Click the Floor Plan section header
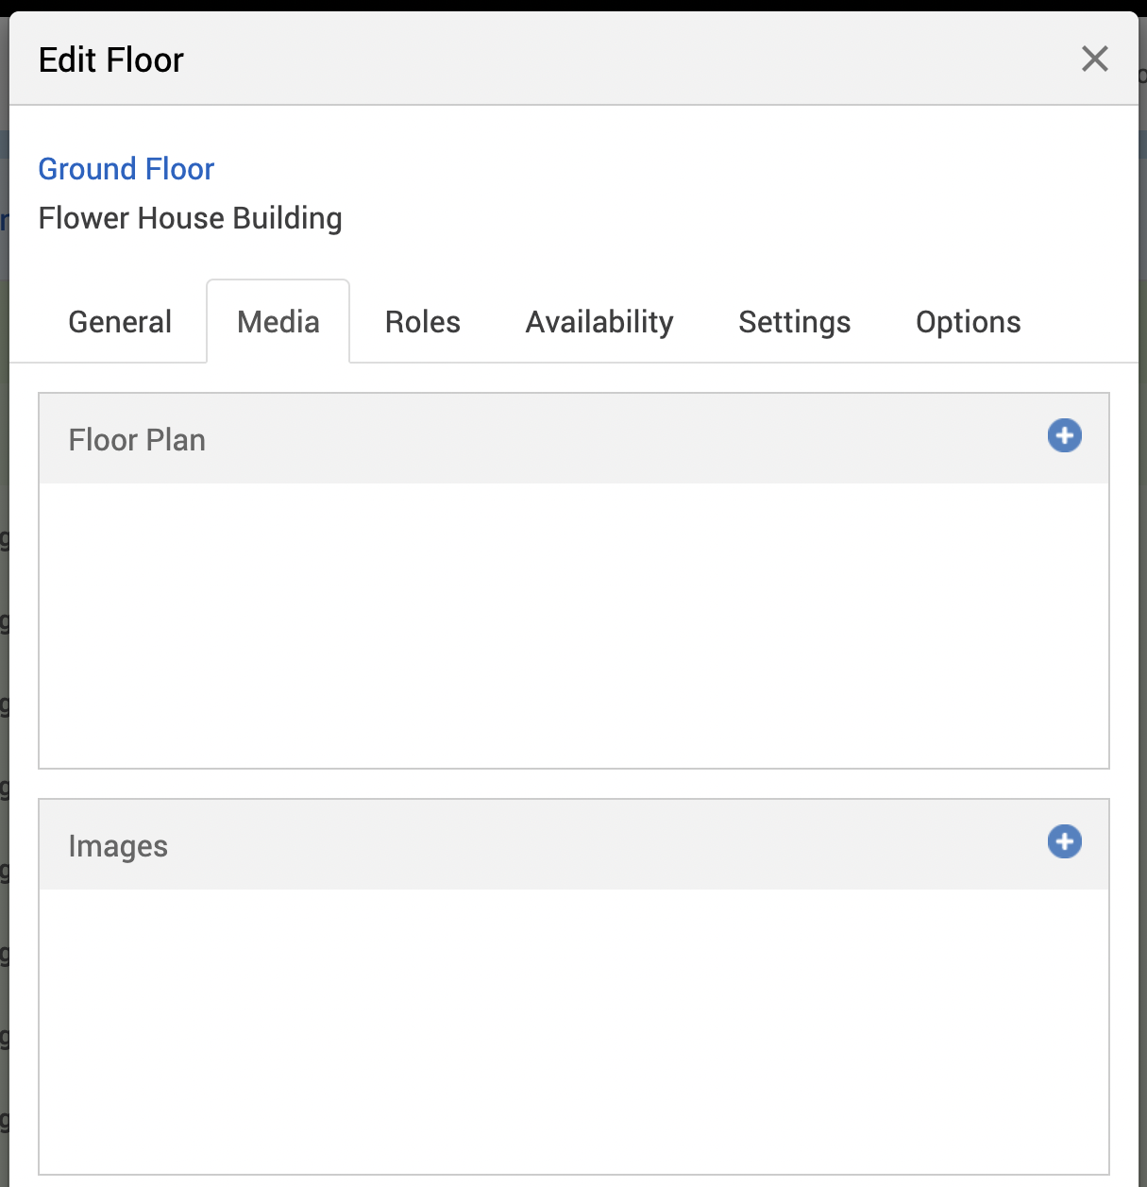The image size is (1147, 1187). (x=574, y=439)
